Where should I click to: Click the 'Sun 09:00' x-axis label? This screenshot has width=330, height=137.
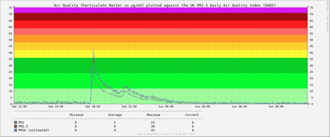[x=276, y=106]
